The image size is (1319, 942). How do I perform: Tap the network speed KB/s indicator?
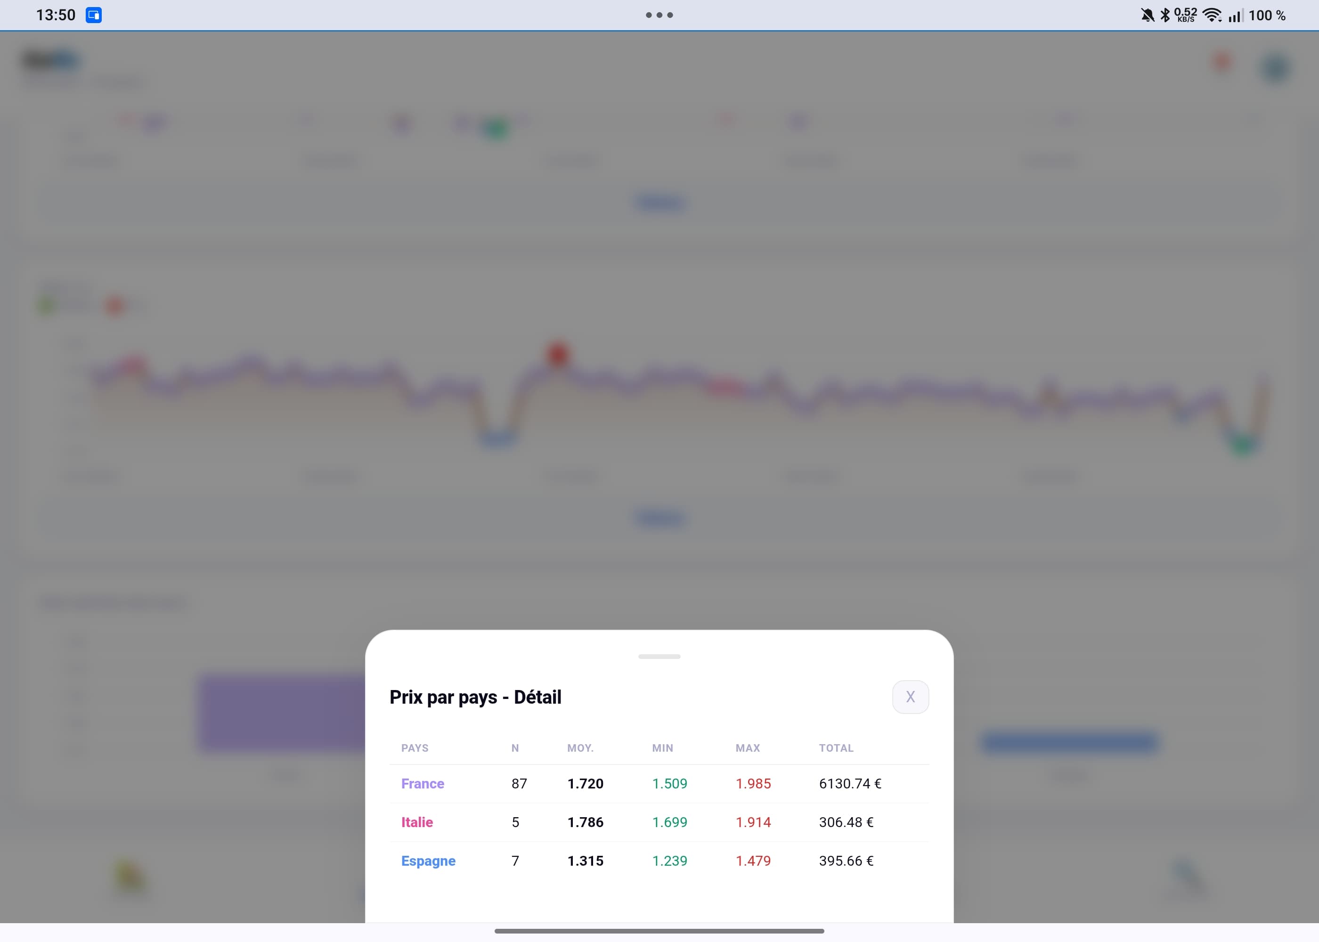(x=1185, y=15)
